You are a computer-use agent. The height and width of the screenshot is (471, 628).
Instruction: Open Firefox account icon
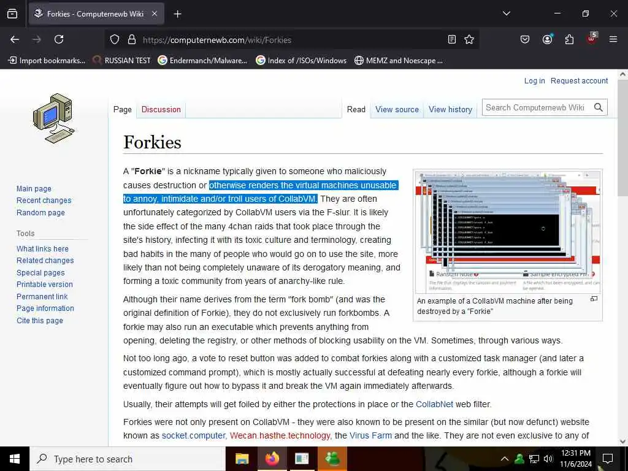point(547,39)
